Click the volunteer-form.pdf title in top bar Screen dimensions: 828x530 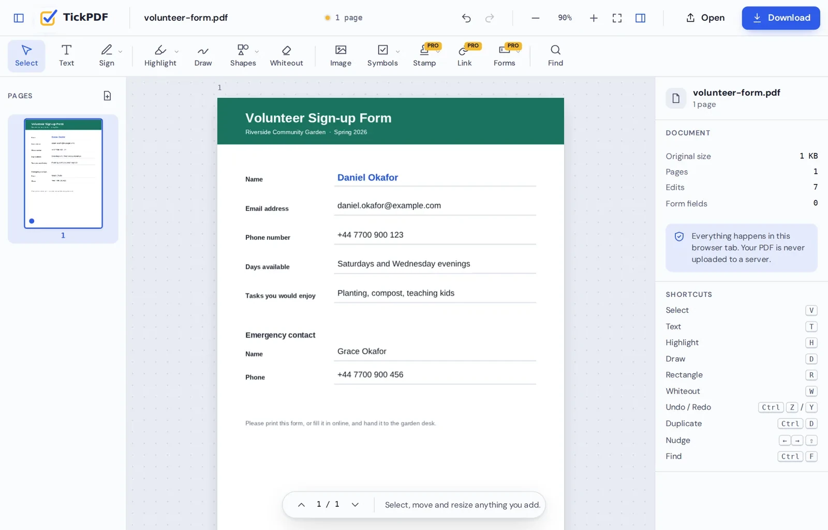tap(186, 18)
